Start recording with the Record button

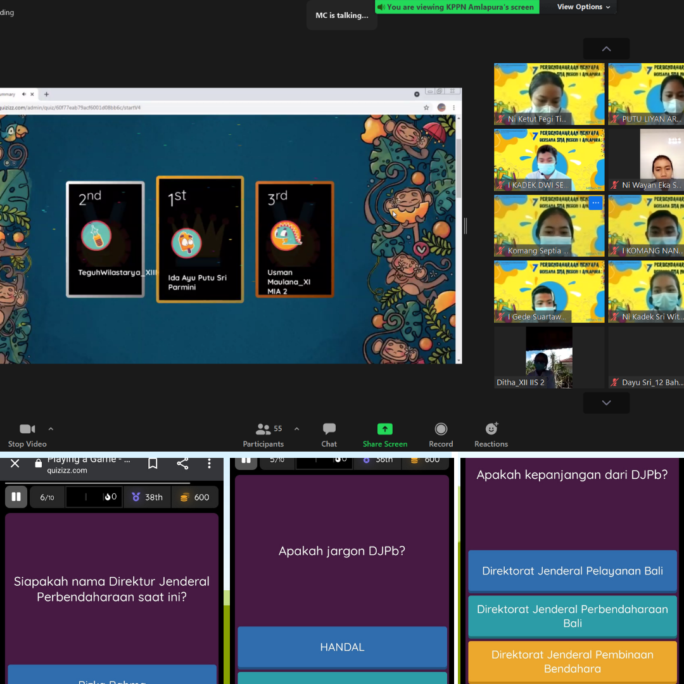coord(441,435)
